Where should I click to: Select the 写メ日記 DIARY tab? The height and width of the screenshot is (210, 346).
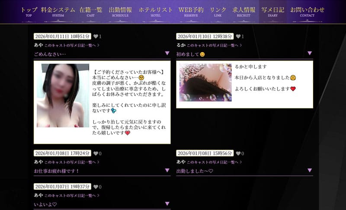[273, 12]
